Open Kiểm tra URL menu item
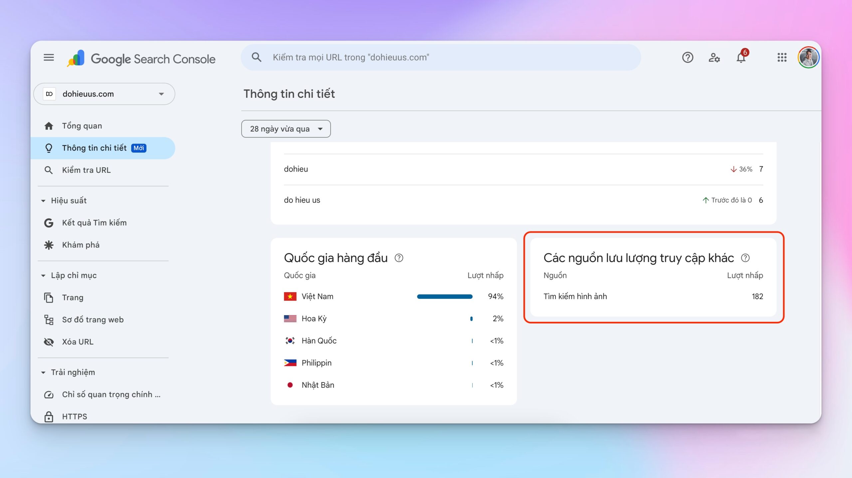 (x=103, y=170)
